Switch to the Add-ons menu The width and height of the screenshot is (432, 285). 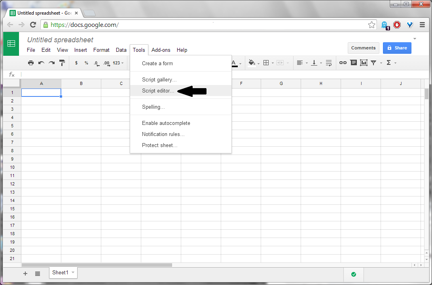point(161,50)
